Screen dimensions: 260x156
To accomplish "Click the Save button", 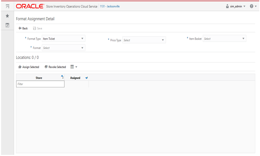I will [38, 28].
